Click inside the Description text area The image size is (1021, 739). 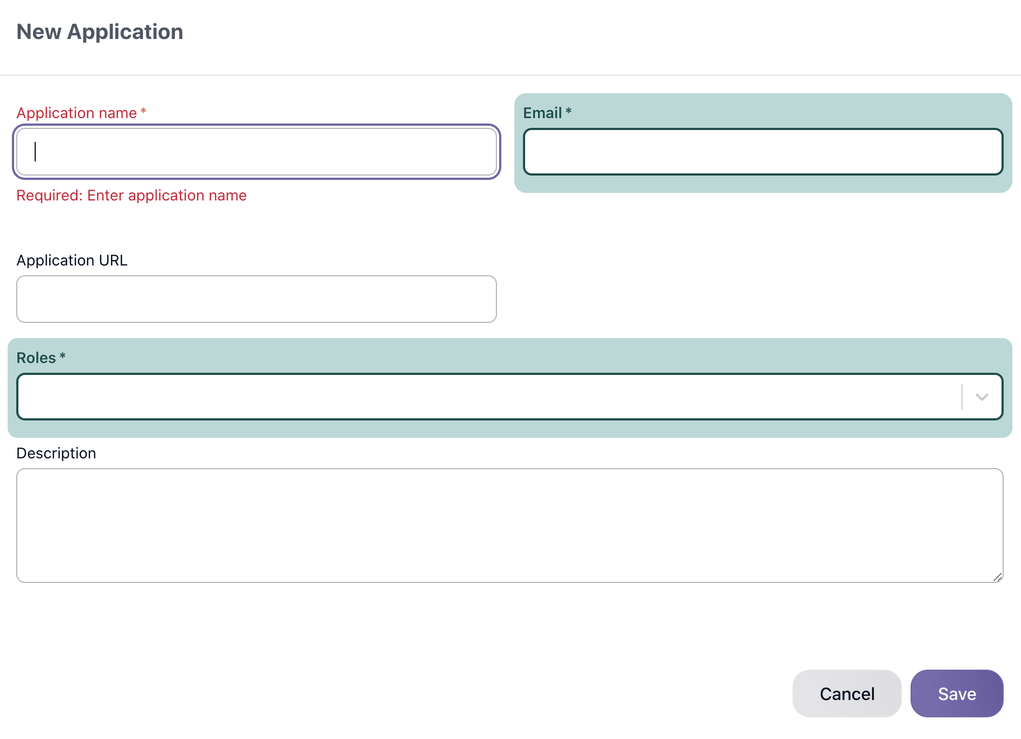pyautogui.click(x=509, y=525)
